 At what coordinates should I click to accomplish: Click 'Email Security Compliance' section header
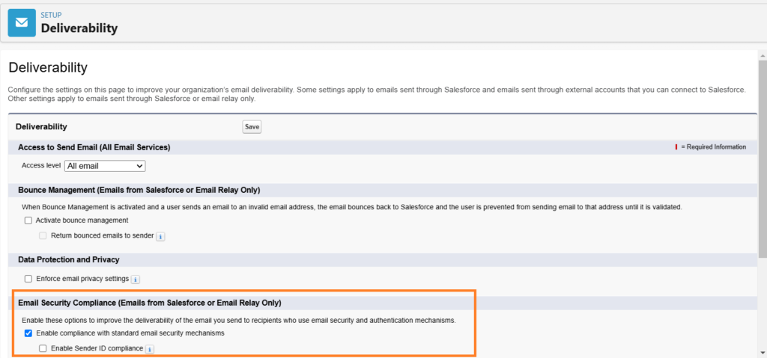click(150, 303)
